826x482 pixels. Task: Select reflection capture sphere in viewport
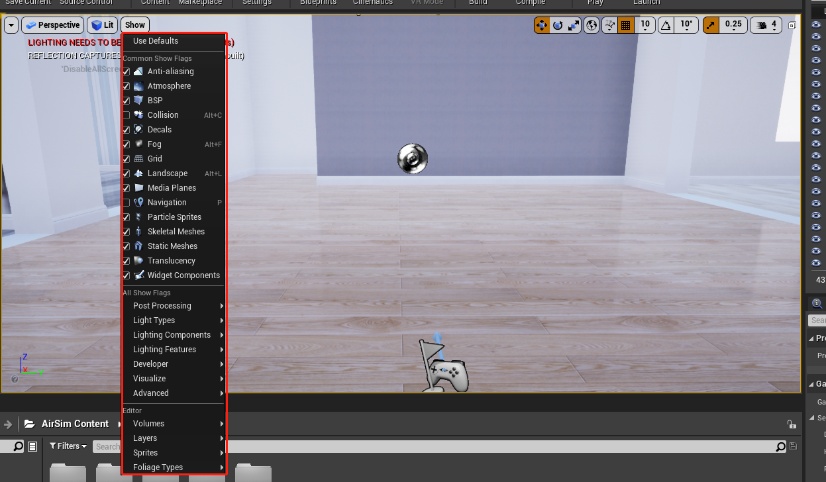(x=413, y=159)
